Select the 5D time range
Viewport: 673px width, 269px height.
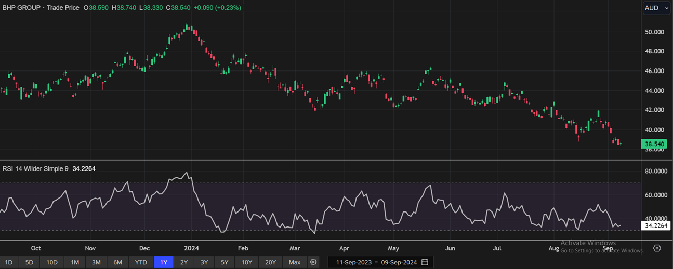pyautogui.click(x=29, y=262)
